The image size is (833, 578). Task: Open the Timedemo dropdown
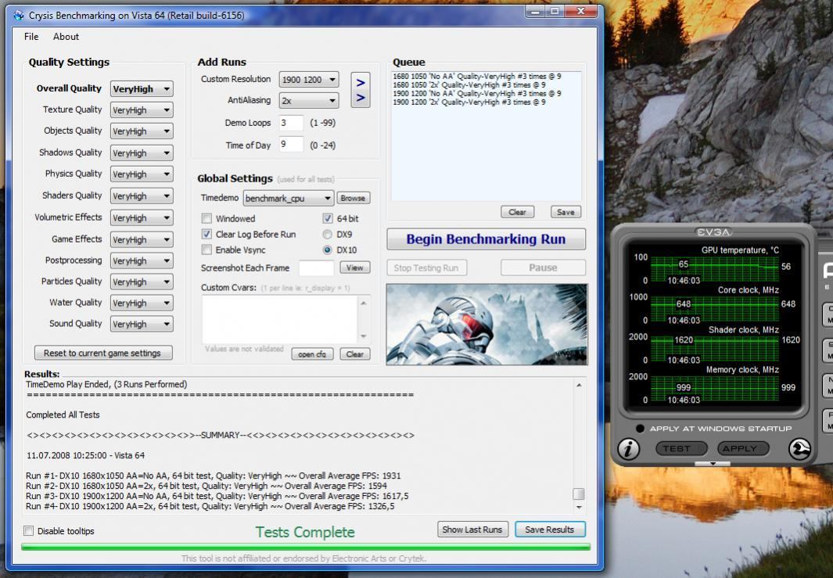click(289, 198)
